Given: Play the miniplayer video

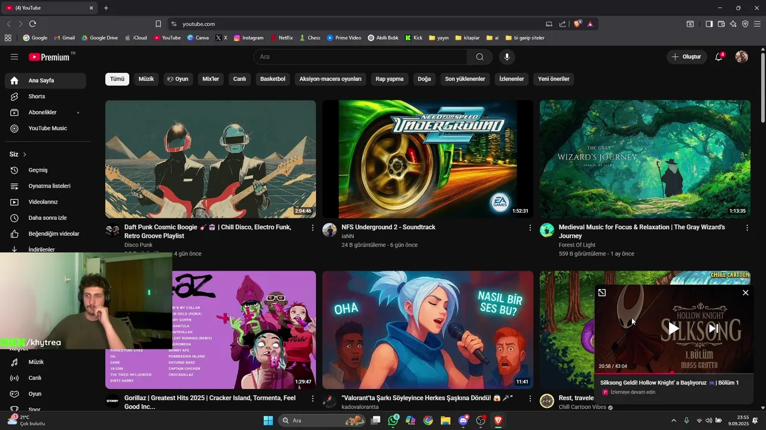Looking at the screenshot, I should coord(674,328).
